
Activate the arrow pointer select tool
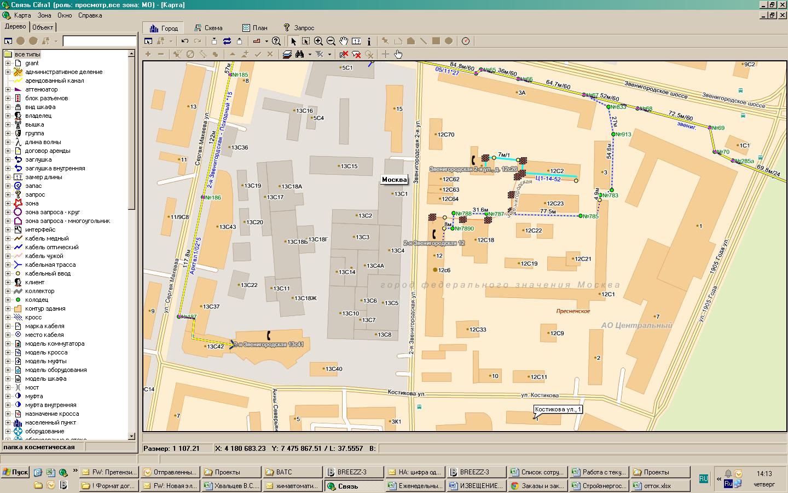coord(293,41)
